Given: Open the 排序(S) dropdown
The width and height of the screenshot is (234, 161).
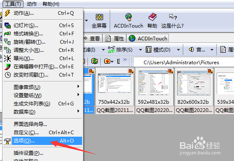Looking at the screenshot, I should click(x=140, y=50).
